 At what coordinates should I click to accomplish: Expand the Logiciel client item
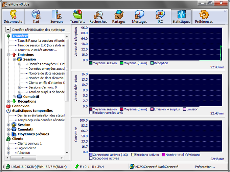tap(8, 148)
